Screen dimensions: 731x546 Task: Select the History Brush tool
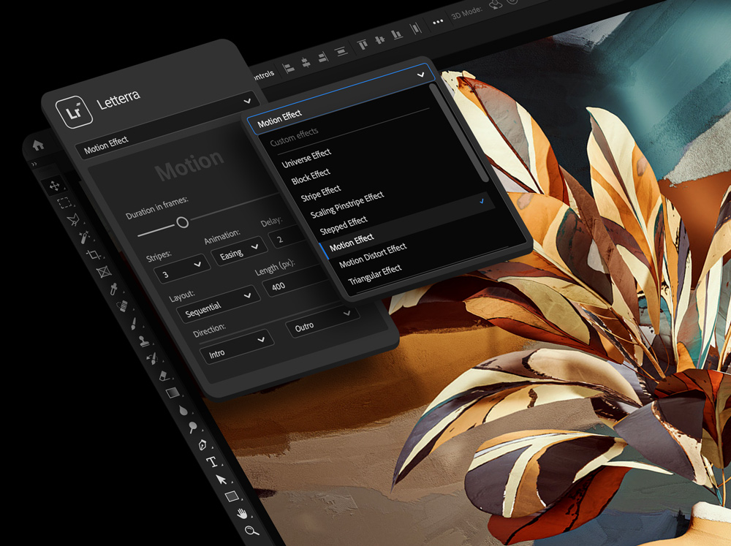click(x=153, y=358)
